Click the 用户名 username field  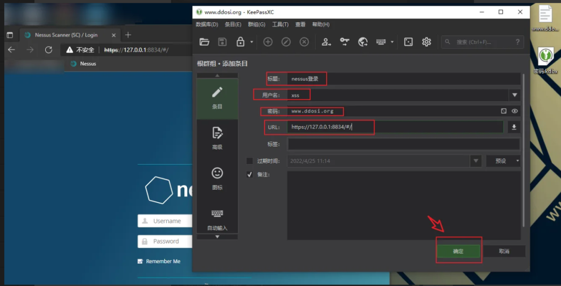tap(397, 96)
